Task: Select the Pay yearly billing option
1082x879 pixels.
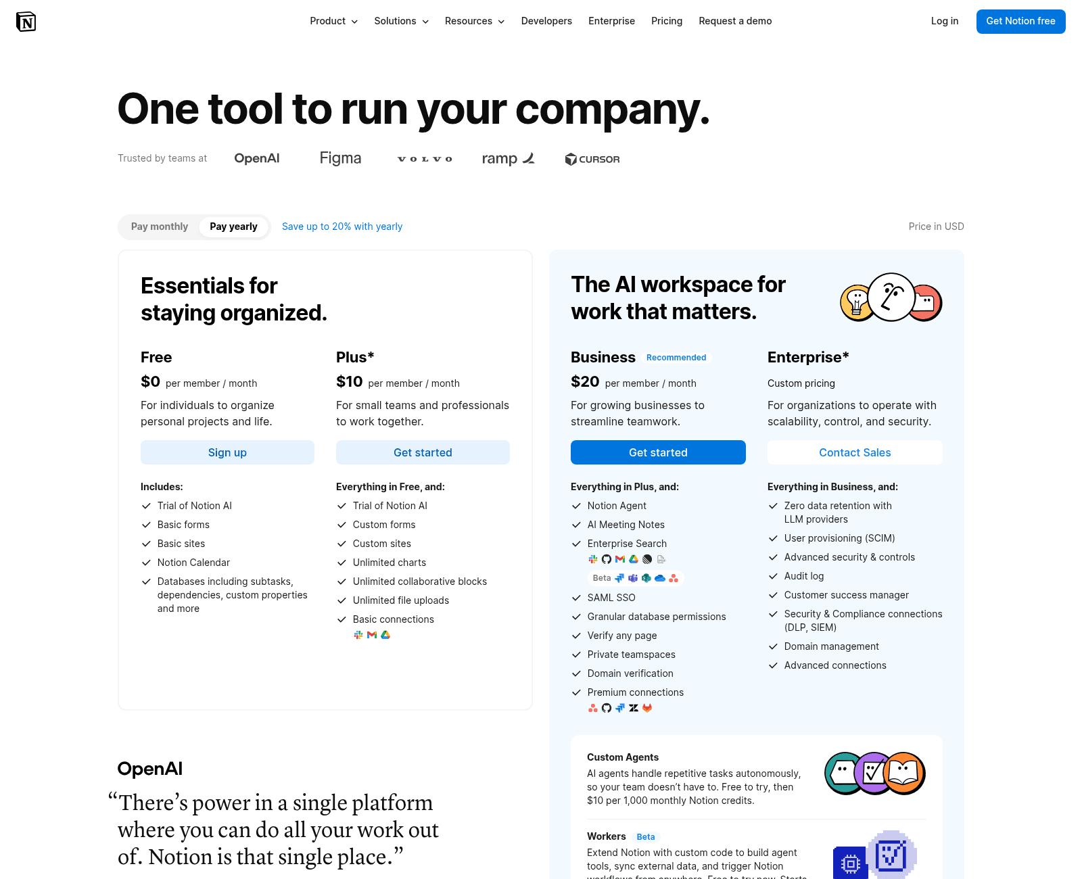Action: tap(233, 227)
